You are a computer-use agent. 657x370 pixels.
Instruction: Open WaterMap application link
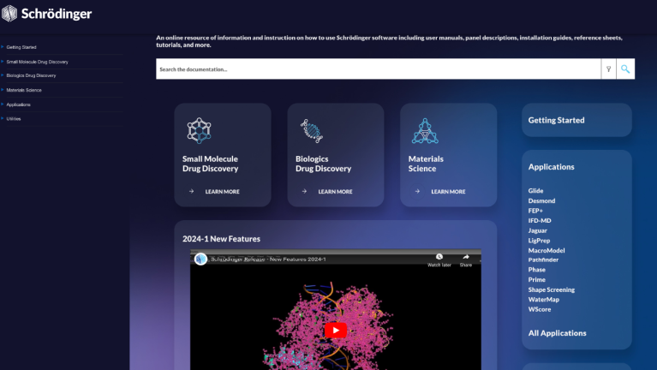point(543,299)
